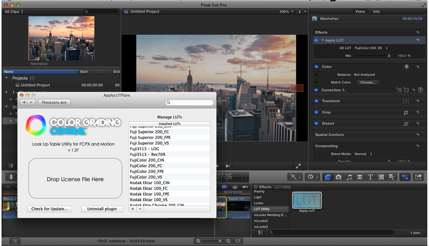Remove a LUT with the minus button
Image resolution: width=429 pixels, height=246 pixels.
[140, 209]
